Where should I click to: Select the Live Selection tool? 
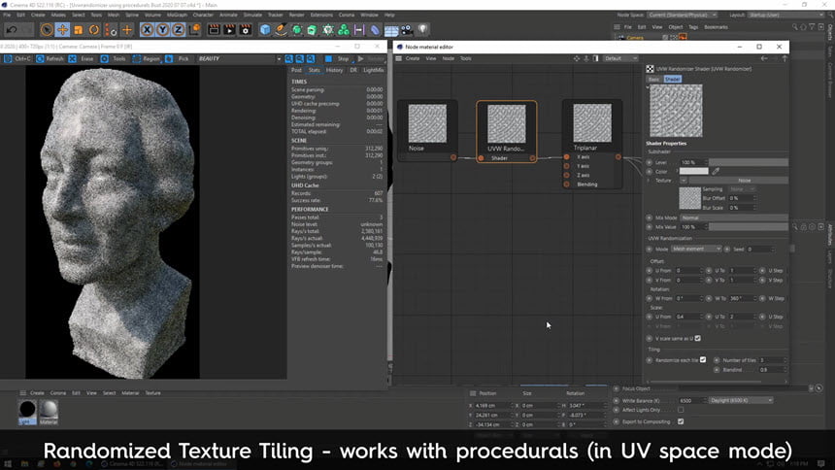tap(47, 30)
